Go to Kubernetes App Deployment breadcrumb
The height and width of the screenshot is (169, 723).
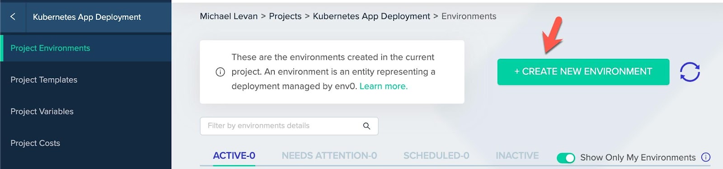tap(371, 16)
